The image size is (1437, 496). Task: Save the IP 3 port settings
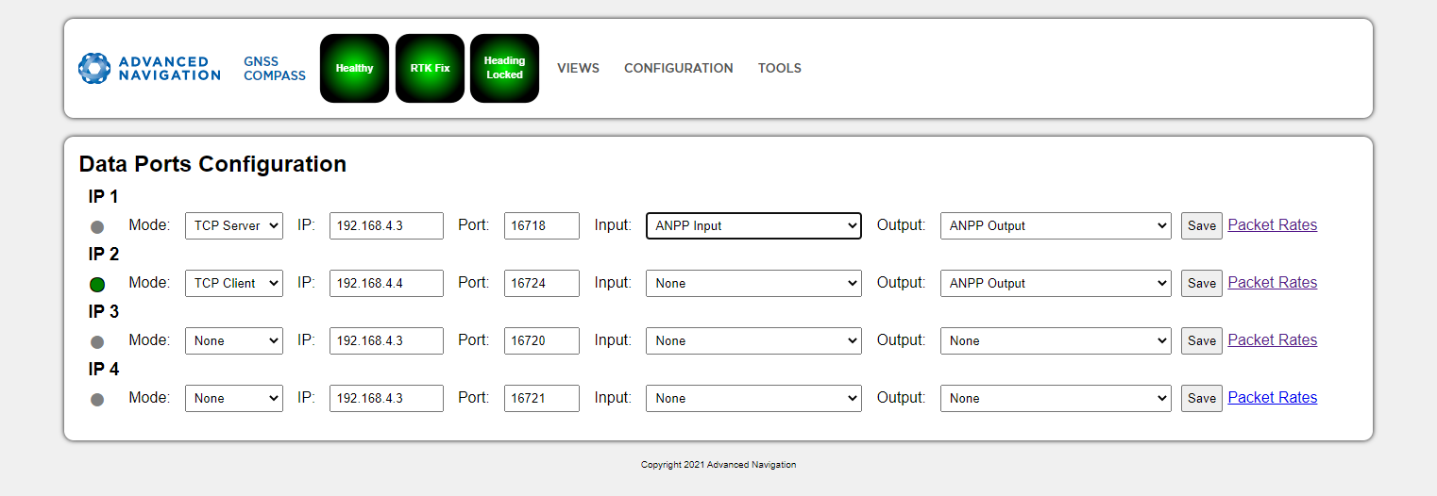[x=1202, y=340]
